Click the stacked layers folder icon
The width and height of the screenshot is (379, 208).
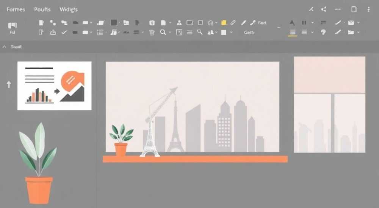(126, 23)
